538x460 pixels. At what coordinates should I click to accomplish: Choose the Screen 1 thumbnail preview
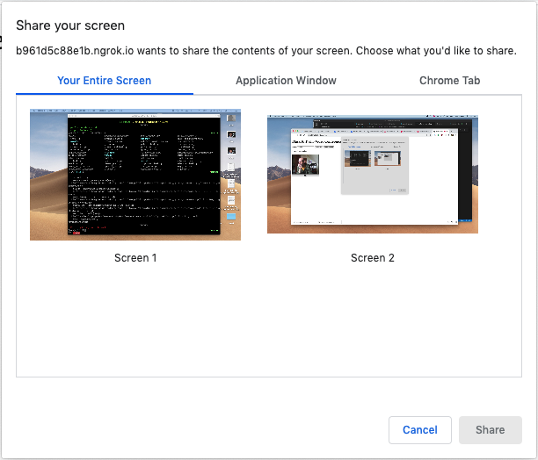(x=135, y=175)
